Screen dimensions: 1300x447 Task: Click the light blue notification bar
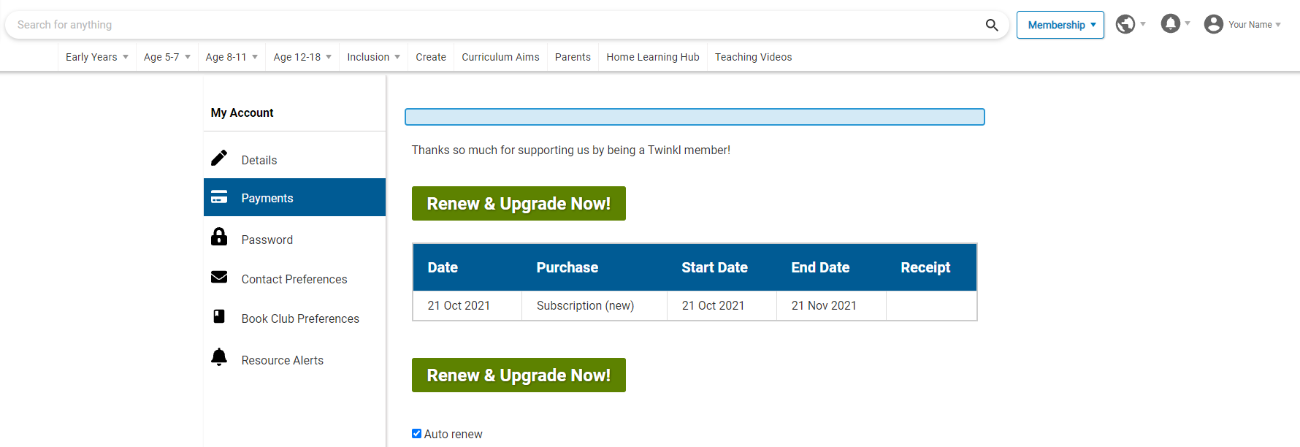click(695, 117)
